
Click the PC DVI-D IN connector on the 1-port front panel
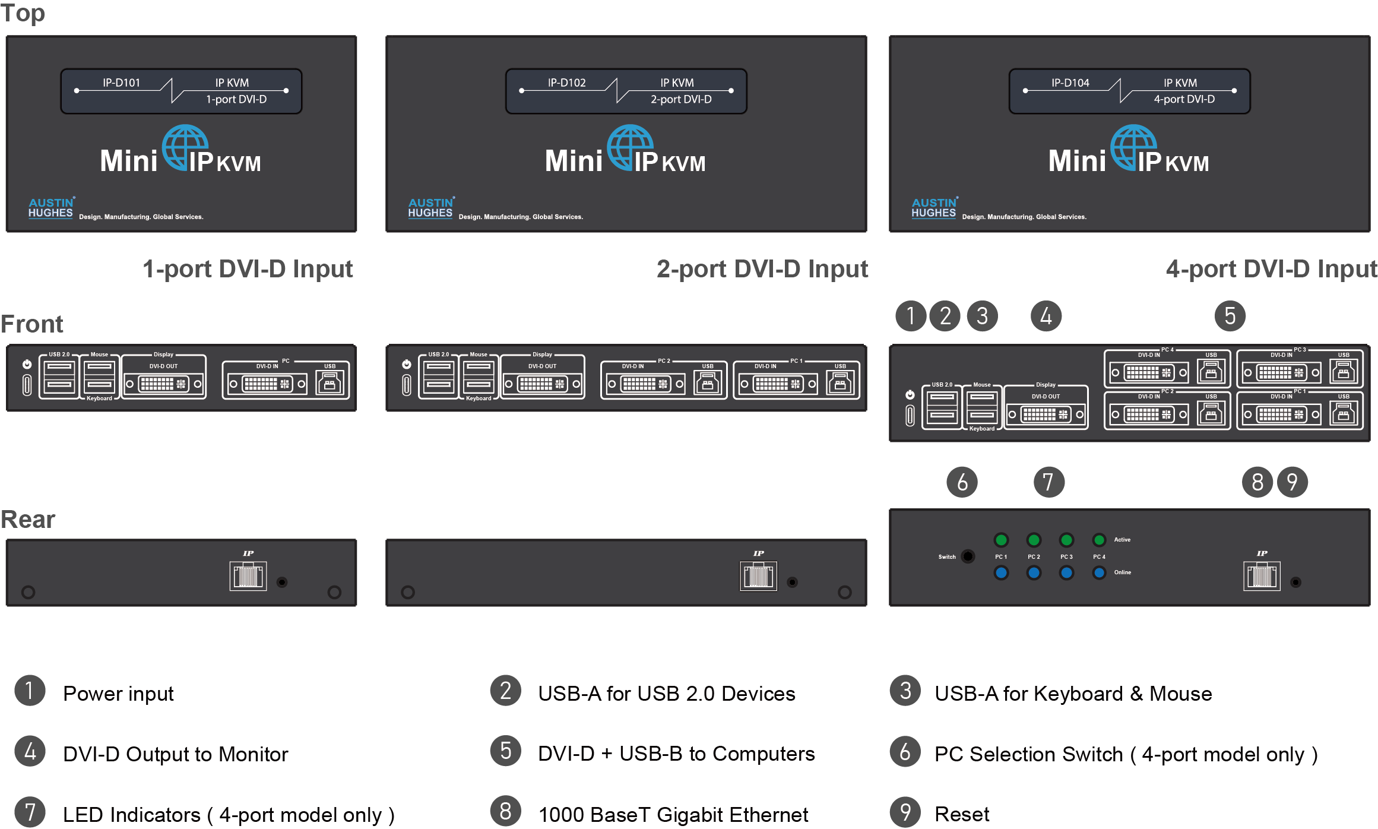[x=267, y=384]
